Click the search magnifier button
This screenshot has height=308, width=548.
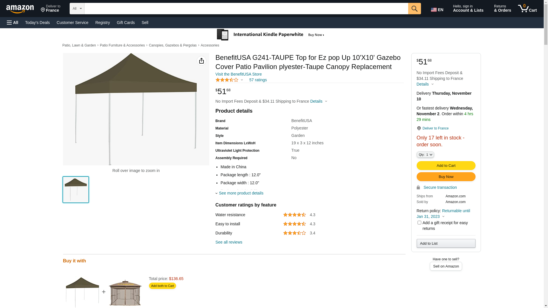coord(414,9)
